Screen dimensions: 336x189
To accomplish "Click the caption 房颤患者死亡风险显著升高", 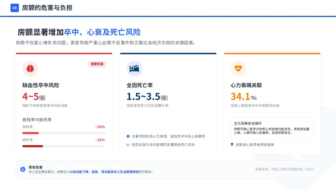I will click(147, 105).
